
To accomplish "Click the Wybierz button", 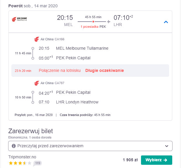I will tap(156, 160).
